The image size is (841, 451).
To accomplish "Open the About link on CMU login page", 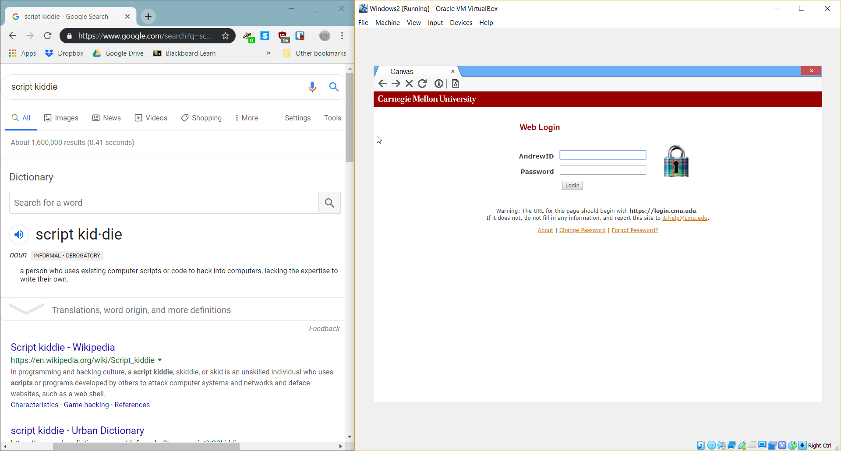I will 545,230.
